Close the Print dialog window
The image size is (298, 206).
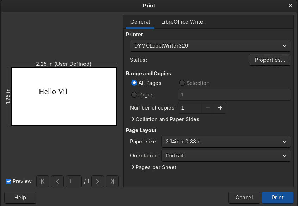coord(290,6)
